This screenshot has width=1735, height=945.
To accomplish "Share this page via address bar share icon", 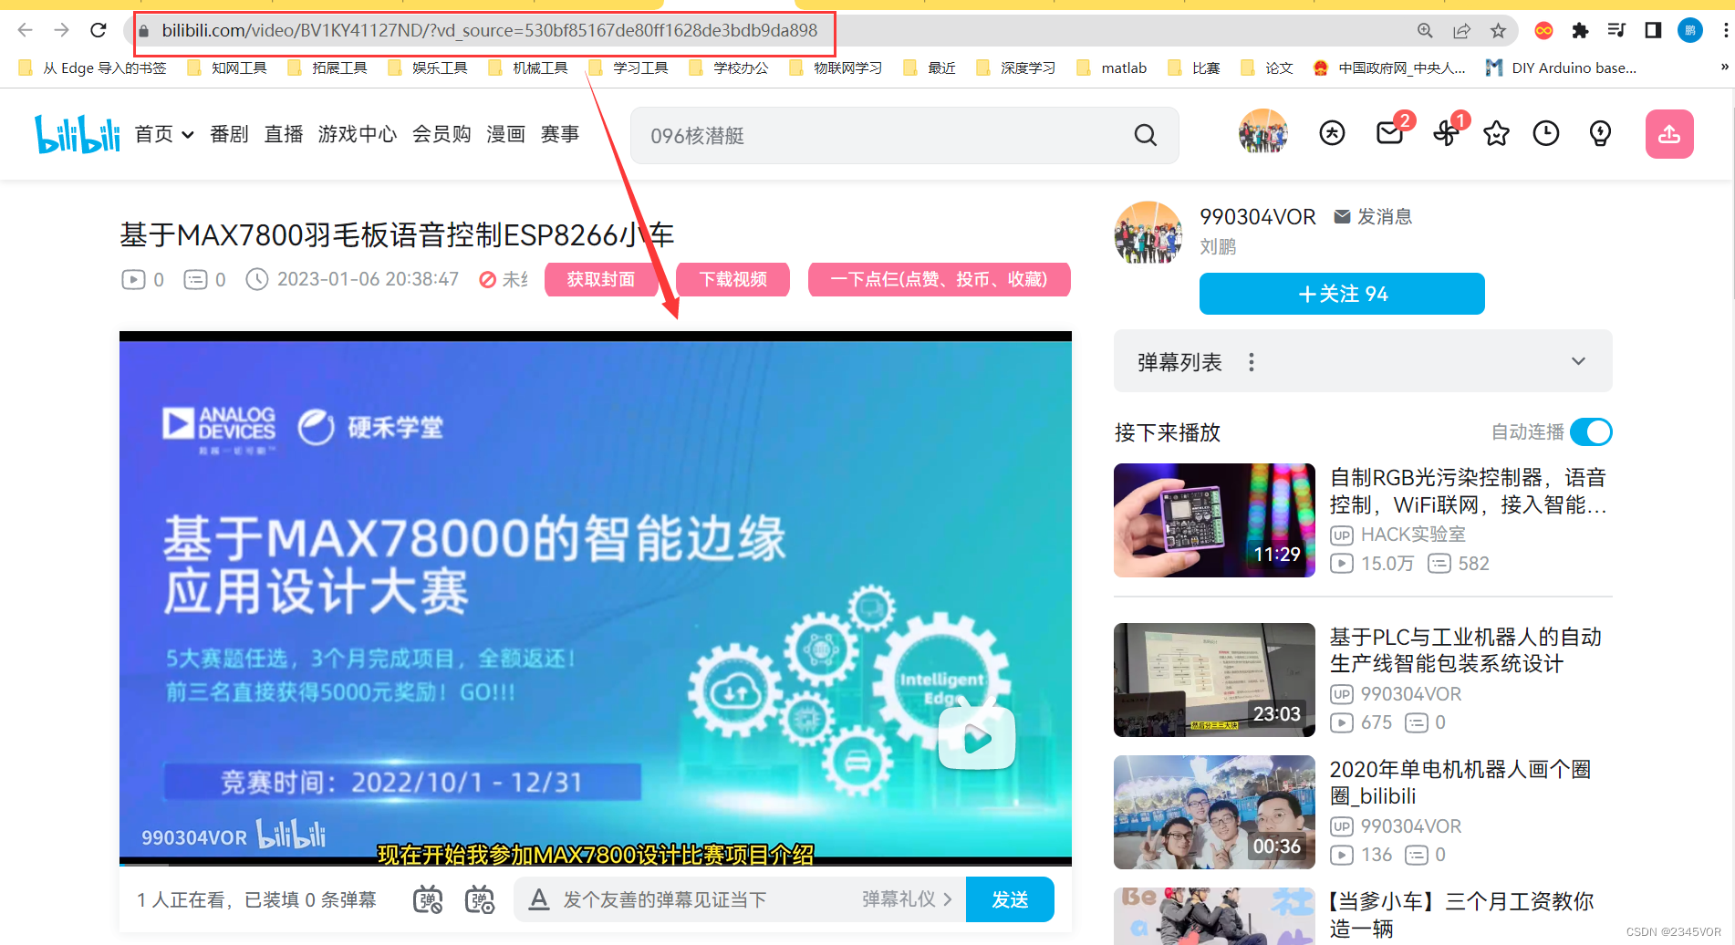I will coord(1461,31).
